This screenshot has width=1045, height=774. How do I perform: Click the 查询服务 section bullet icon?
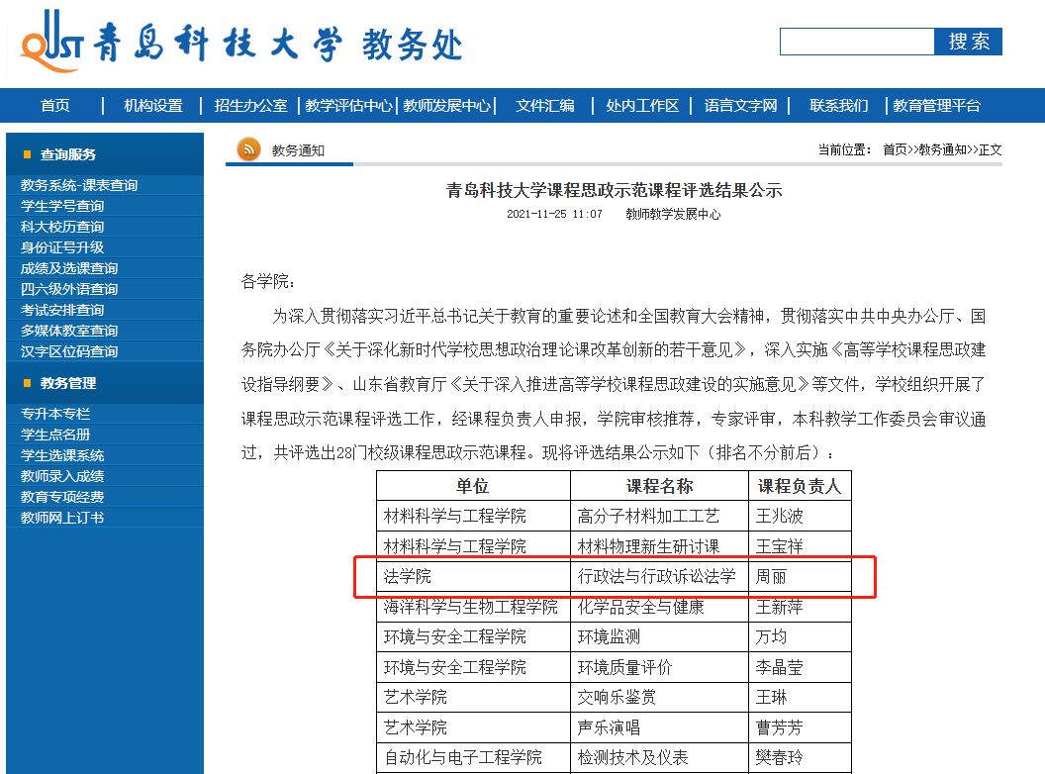click(26, 154)
